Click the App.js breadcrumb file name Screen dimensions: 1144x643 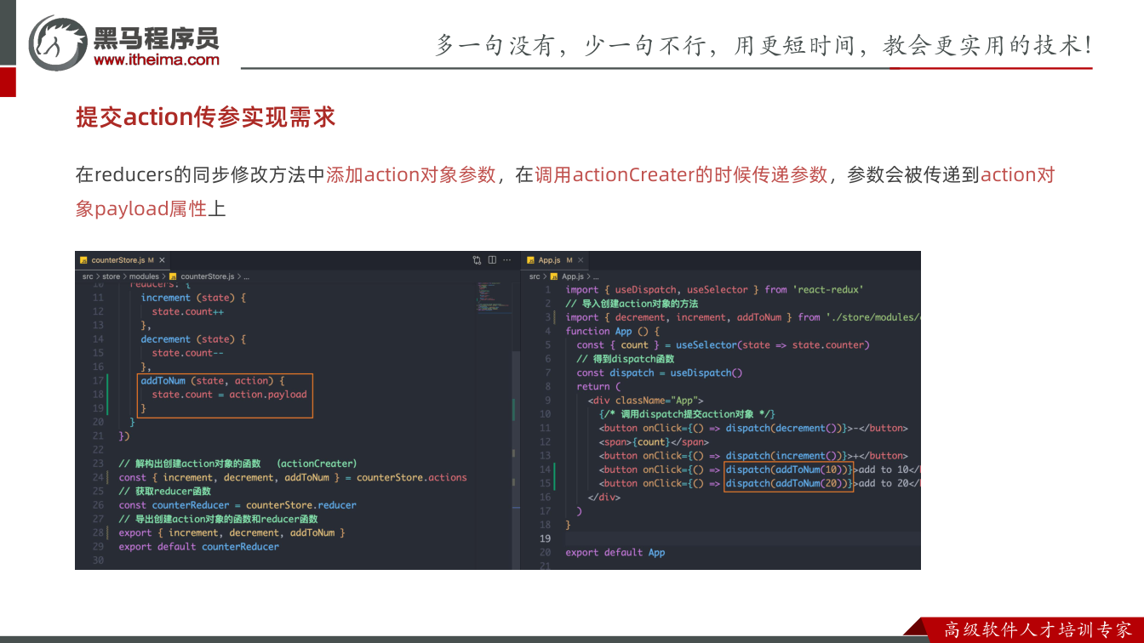pyautogui.click(x=573, y=276)
